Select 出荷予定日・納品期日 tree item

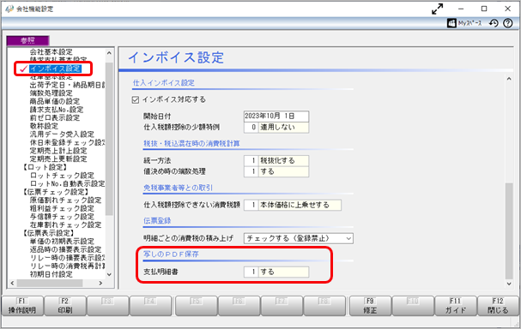click(x=67, y=85)
